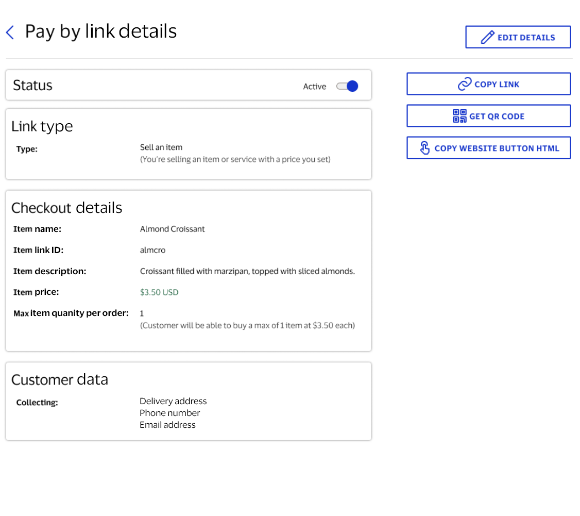Click the Delivery address entry

point(173,401)
